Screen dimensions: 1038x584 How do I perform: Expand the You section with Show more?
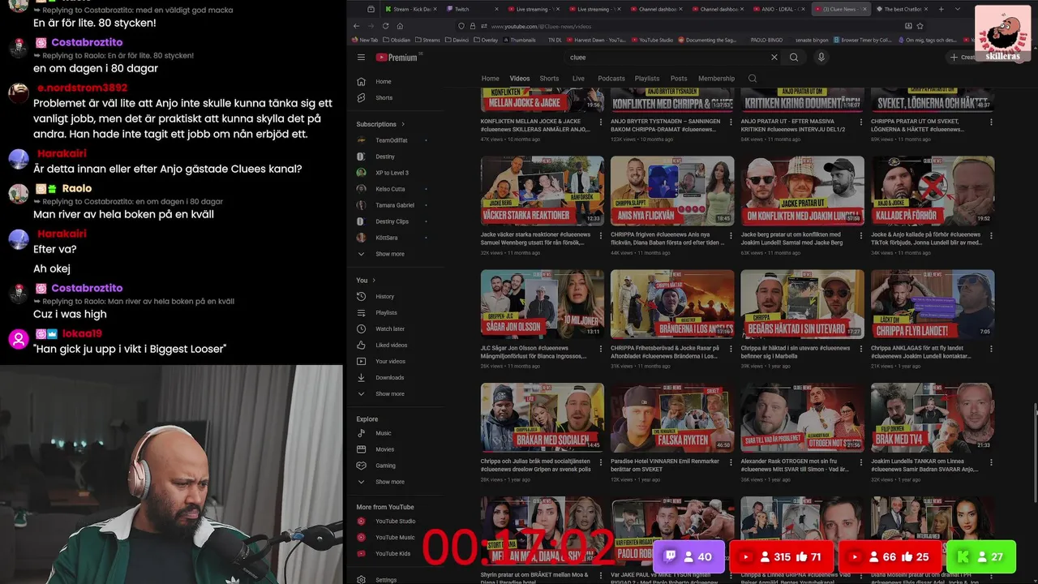[x=389, y=393]
